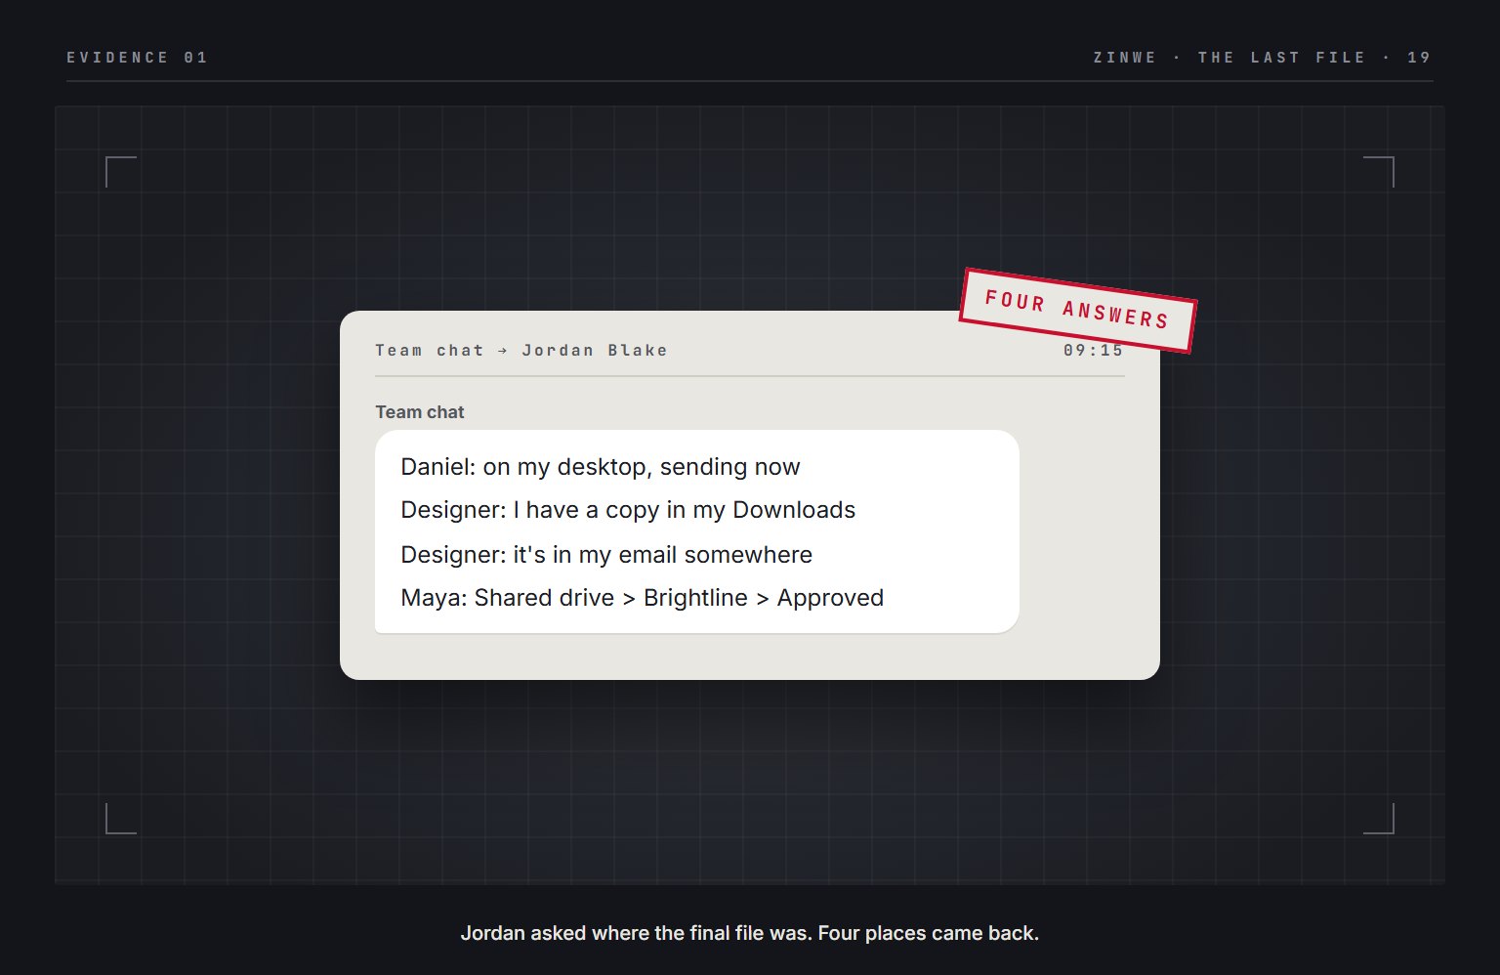Click the arrow between Team chat and Jordan Blake

503,351
